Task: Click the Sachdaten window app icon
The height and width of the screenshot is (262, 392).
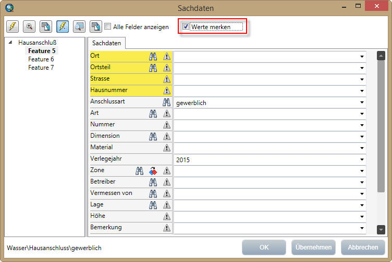Action: tap(10, 8)
